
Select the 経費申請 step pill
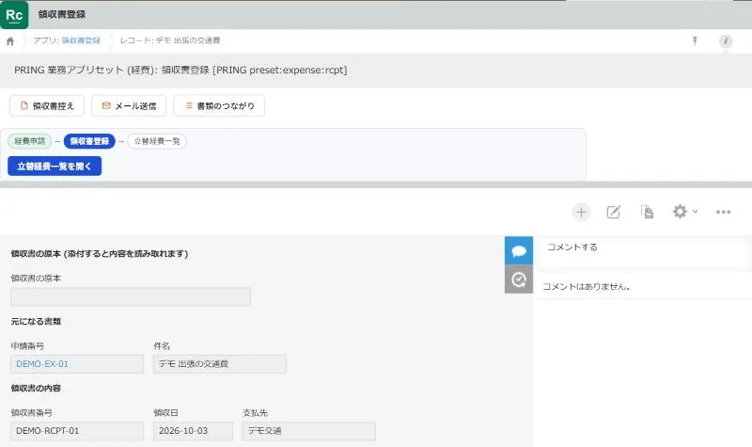(30, 141)
